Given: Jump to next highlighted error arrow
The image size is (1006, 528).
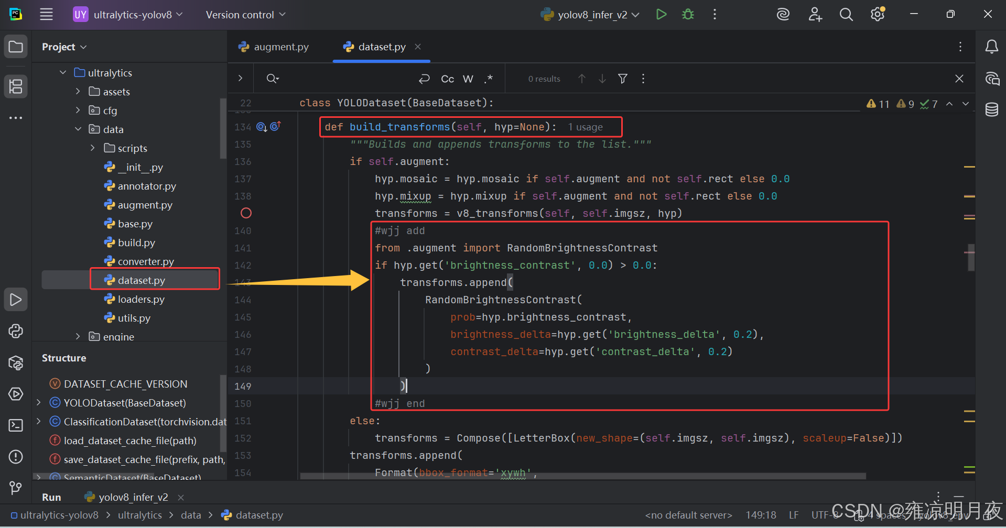Looking at the screenshot, I should [x=966, y=104].
